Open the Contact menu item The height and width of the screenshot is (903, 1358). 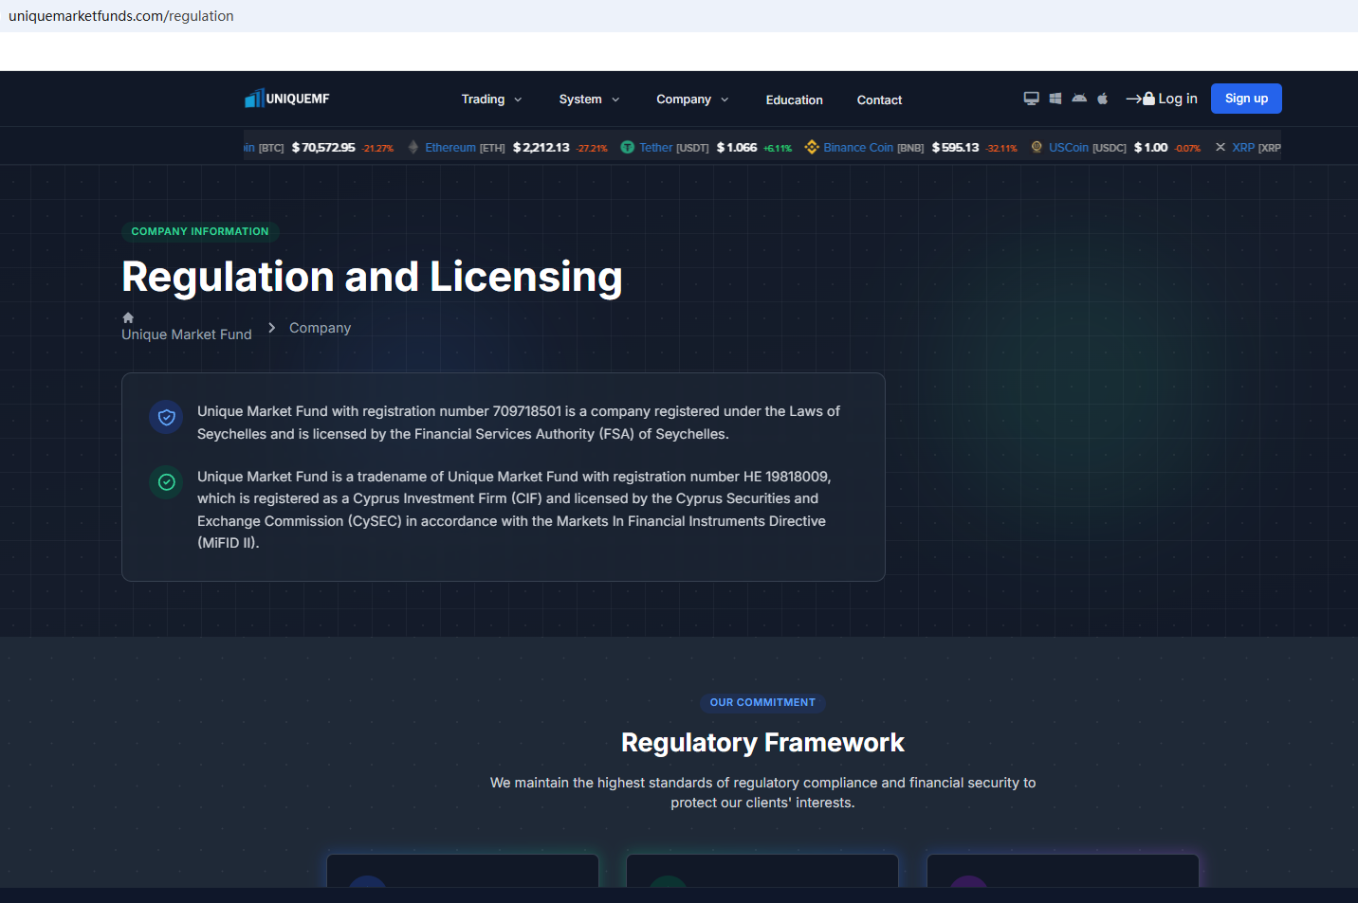[879, 100]
